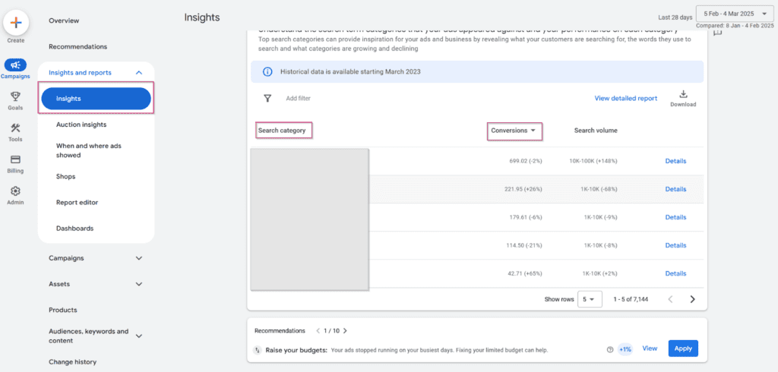Open Recommendations in the sidebar
This screenshot has width=778, height=372.
click(78, 46)
